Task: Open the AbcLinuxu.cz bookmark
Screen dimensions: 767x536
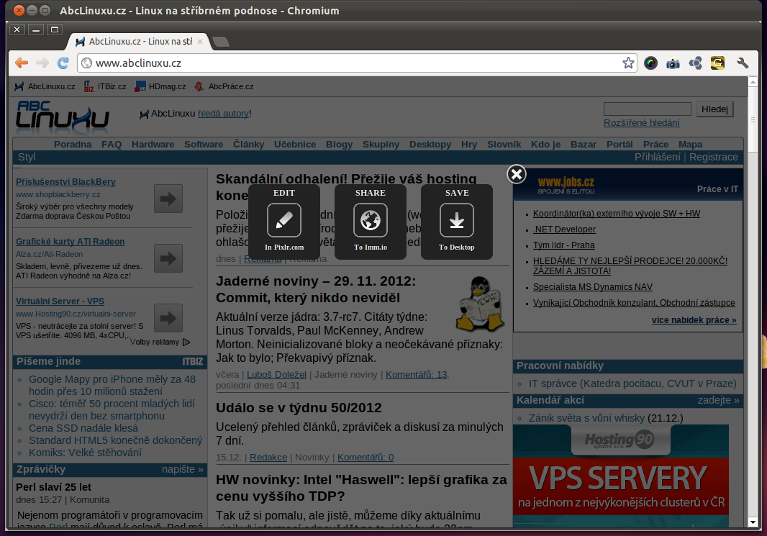Action: point(45,86)
